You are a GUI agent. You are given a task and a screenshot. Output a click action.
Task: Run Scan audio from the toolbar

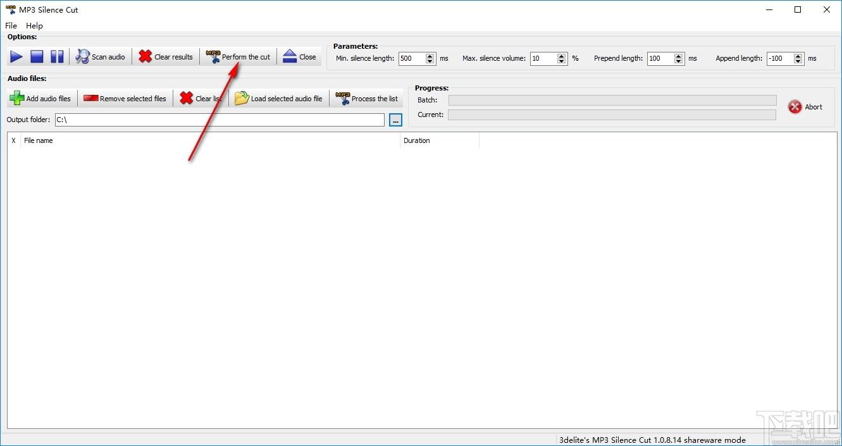pyautogui.click(x=101, y=57)
